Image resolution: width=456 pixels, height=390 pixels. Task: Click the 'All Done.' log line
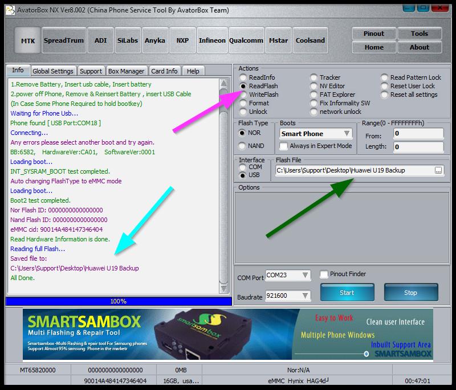(22, 278)
